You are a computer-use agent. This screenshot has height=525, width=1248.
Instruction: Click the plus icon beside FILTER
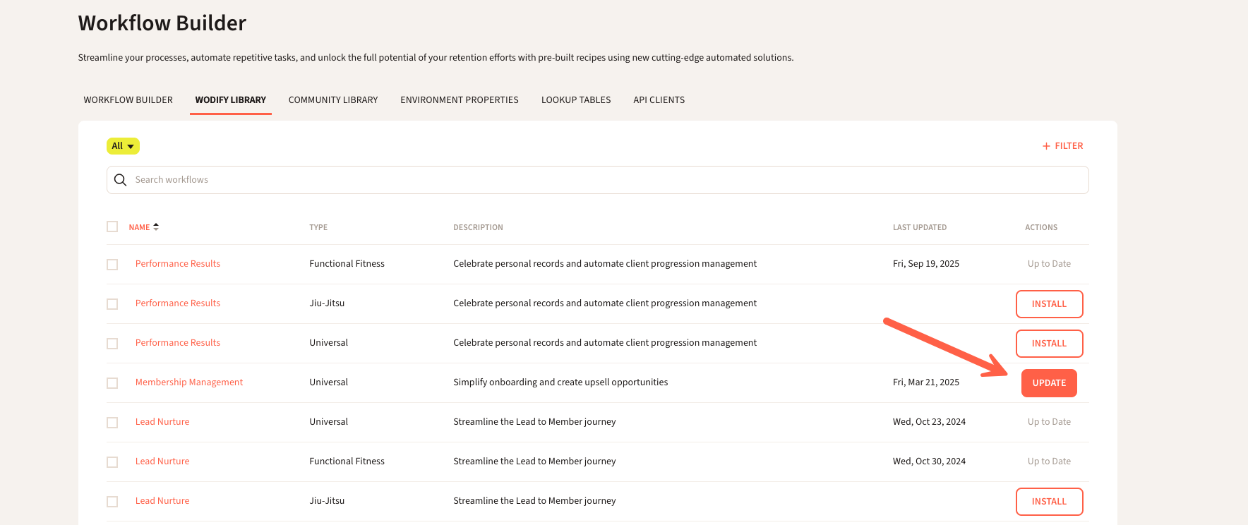[1046, 146]
